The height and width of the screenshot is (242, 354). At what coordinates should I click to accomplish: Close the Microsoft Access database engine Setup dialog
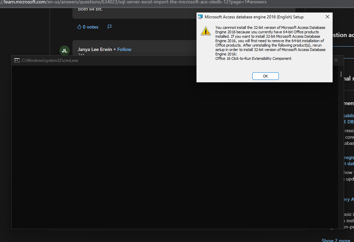coord(327,17)
